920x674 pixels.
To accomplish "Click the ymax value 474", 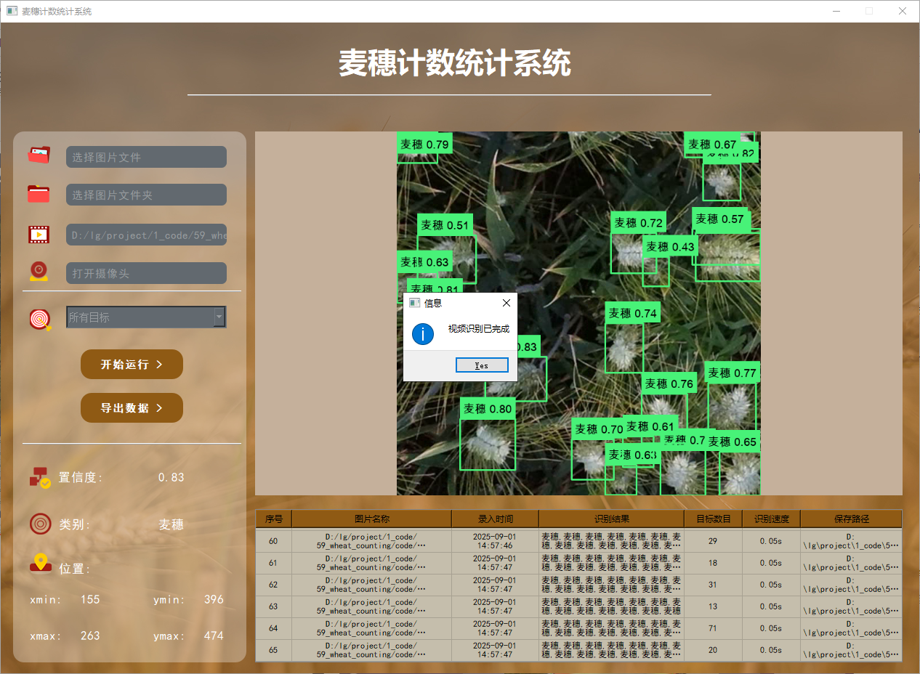I will pyautogui.click(x=214, y=636).
